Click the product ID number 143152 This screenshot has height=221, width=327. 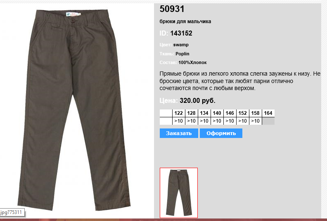pyautogui.click(x=181, y=33)
